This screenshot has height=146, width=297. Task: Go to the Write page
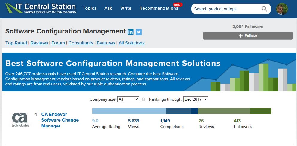[x=126, y=8]
